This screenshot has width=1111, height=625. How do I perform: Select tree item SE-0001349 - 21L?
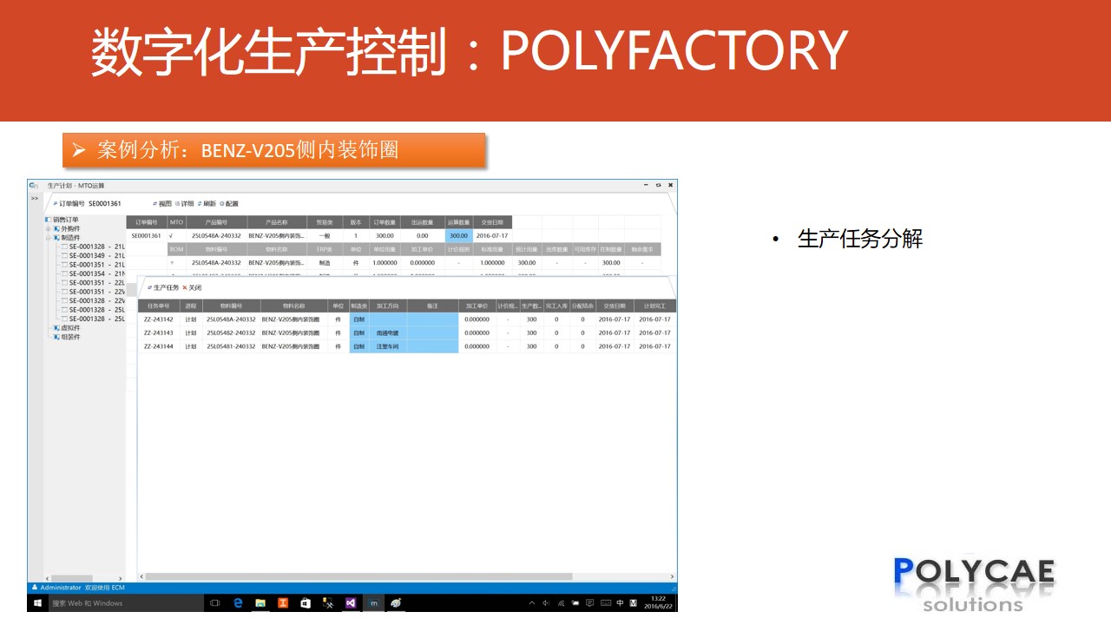pos(94,255)
